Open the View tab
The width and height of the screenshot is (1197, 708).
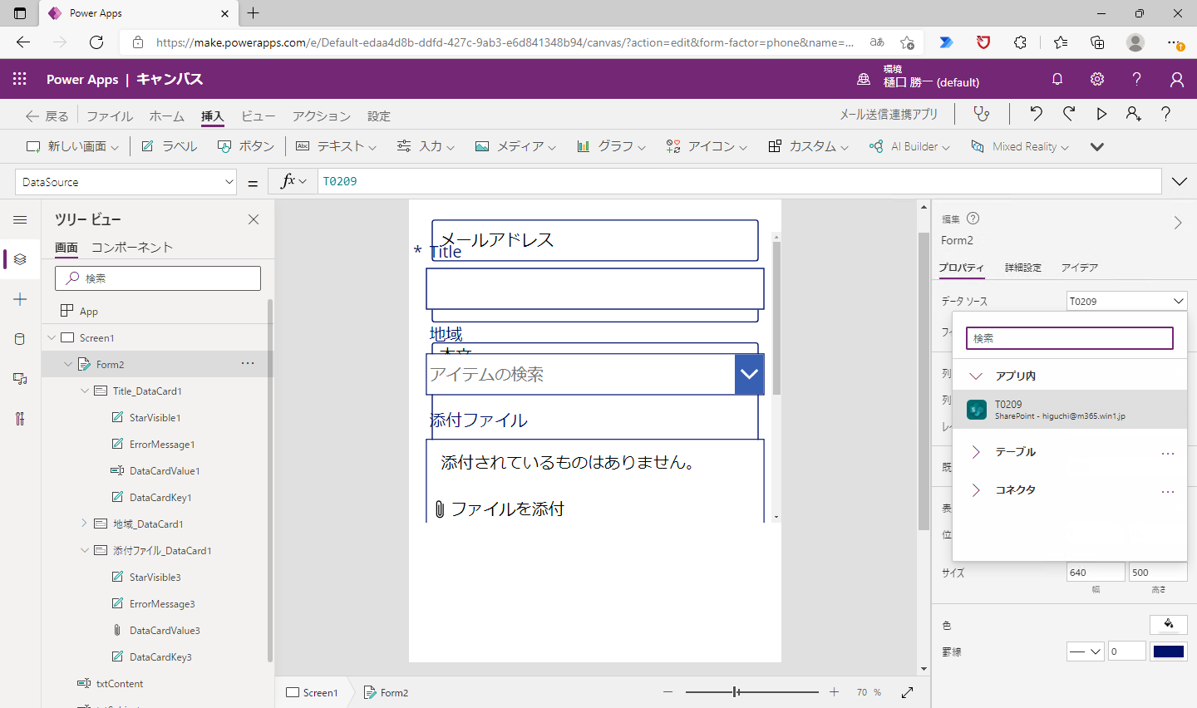click(258, 116)
